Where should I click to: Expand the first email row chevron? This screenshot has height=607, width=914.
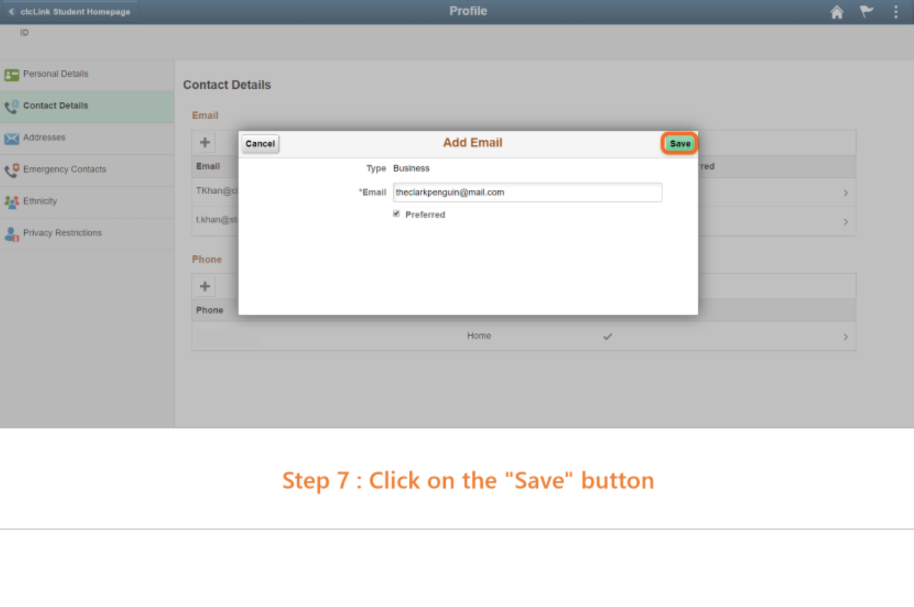[845, 193]
